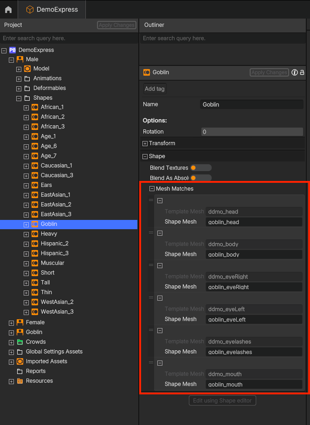Collapse the ddmo_mouth mesh match entry
This screenshot has height=425, width=310.
click(160, 363)
